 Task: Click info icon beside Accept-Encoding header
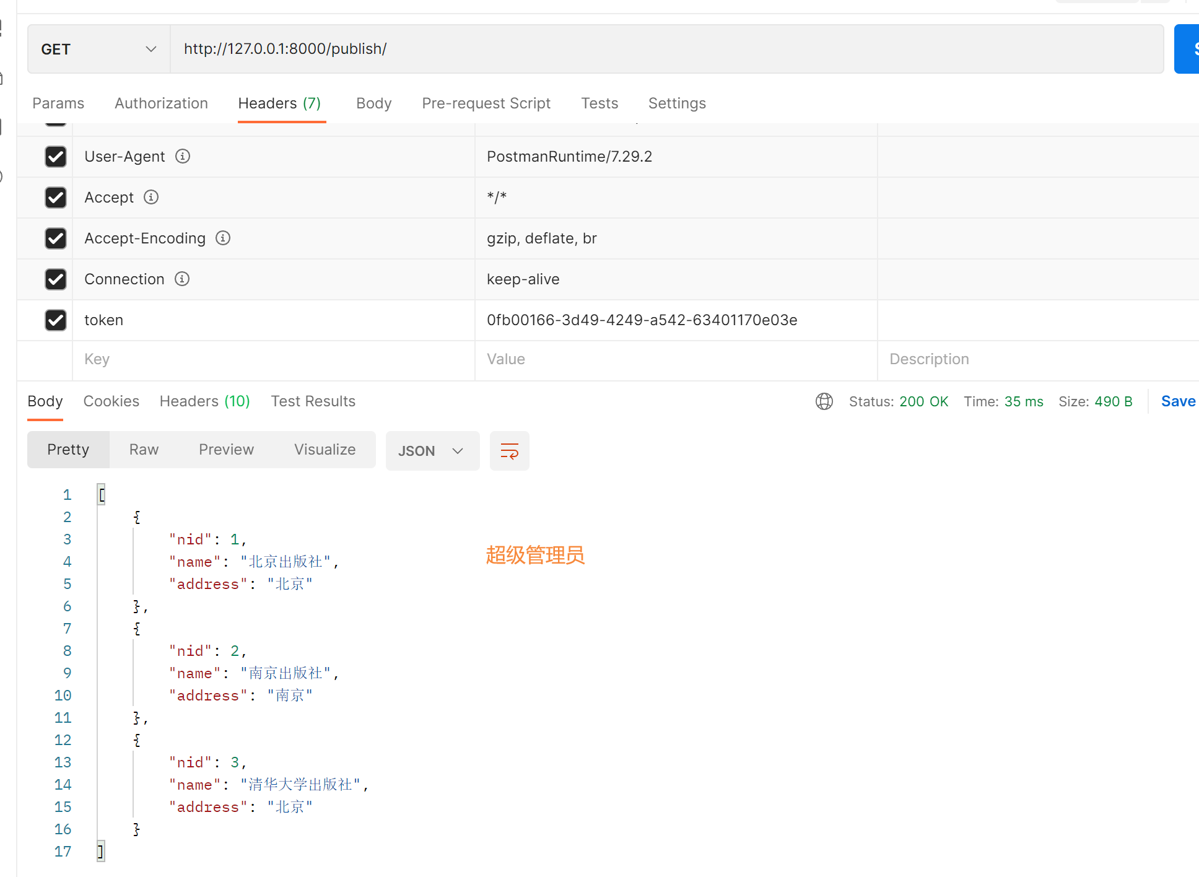(x=223, y=238)
